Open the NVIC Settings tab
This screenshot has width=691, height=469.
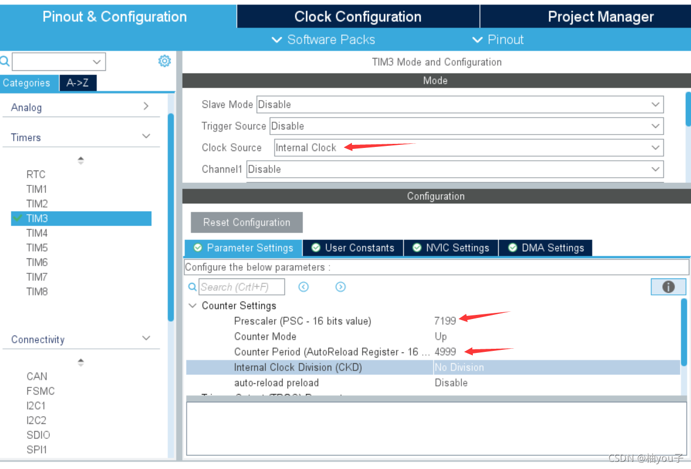(x=451, y=248)
